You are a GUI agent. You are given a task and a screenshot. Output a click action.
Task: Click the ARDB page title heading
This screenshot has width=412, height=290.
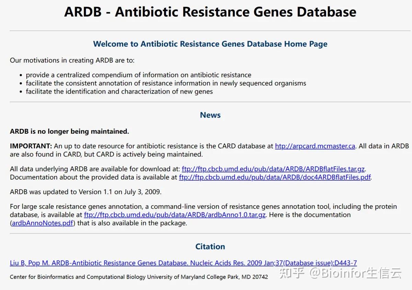(x=210, y=12)
